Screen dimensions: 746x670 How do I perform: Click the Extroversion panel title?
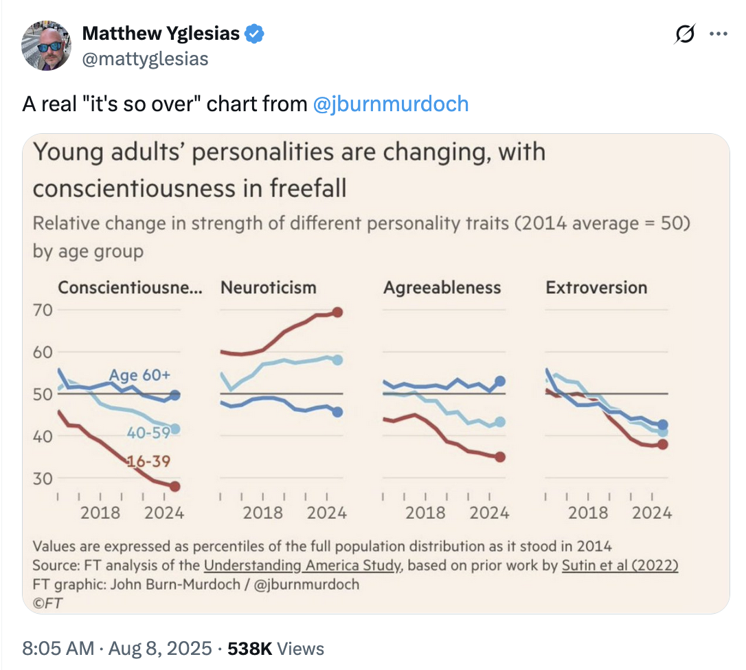596,288
